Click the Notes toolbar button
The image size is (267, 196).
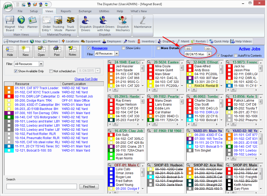click(x=72, y=51)
